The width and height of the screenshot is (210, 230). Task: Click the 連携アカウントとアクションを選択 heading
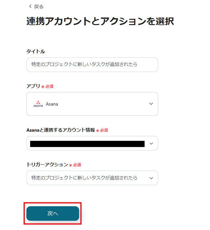[x=100, y=21]
